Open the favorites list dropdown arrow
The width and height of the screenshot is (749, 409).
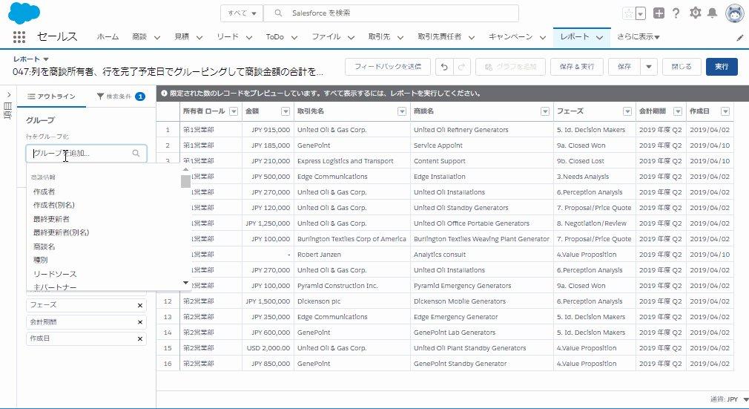tap(641, 13)
